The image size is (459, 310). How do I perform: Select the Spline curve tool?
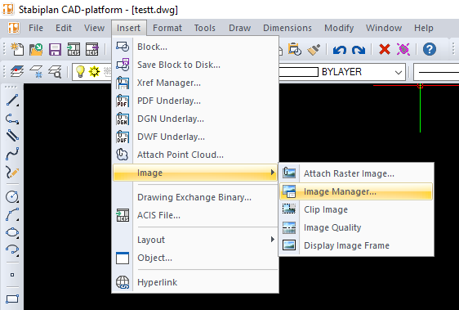point(12,154)
